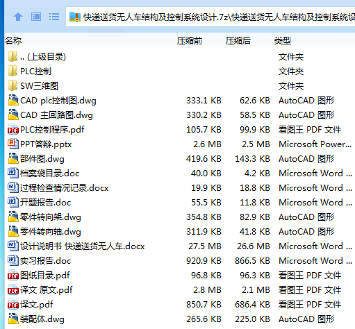The image size is (355, 329).
Task: Click PLC控制程序.pdf PDF icon
Action: (x=13, y=130)
